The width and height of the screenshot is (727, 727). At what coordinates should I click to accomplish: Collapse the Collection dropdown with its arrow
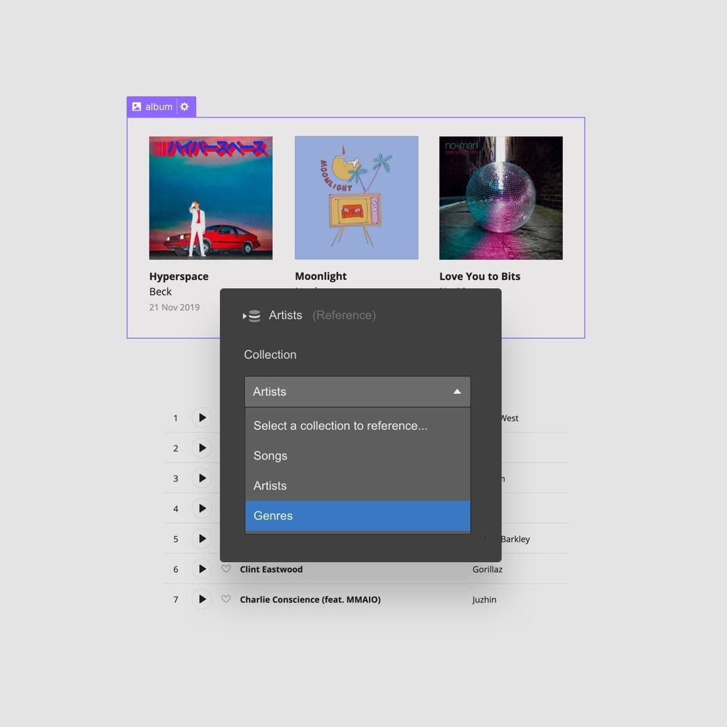457,391
